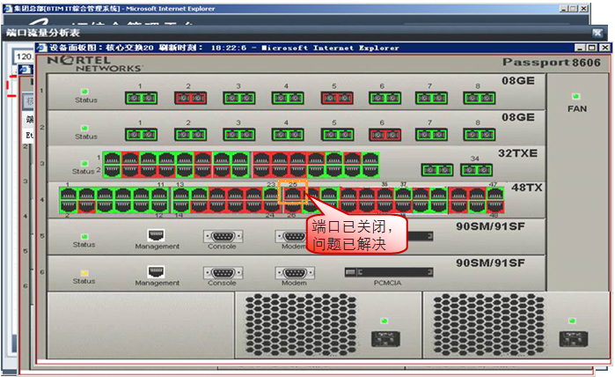Click the Modem connector on slot 6
Screen dimensions: 615x377
coord(292,273)
